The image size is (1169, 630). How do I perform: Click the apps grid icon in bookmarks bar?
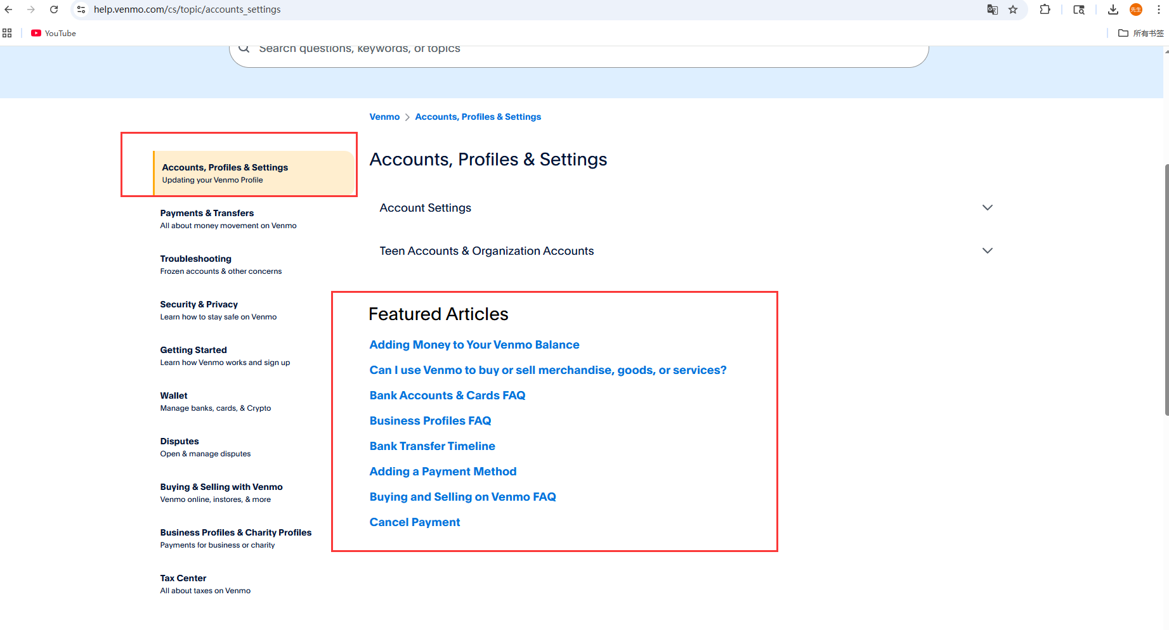(x=8, y=33)
